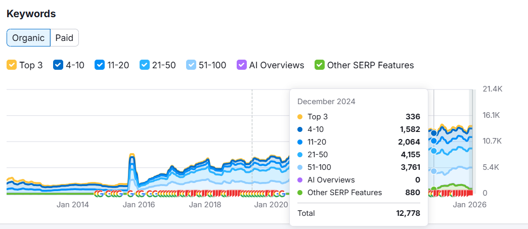Click the 21-50 data point on hovered line
Screen dimensions: 528x229
433,151
